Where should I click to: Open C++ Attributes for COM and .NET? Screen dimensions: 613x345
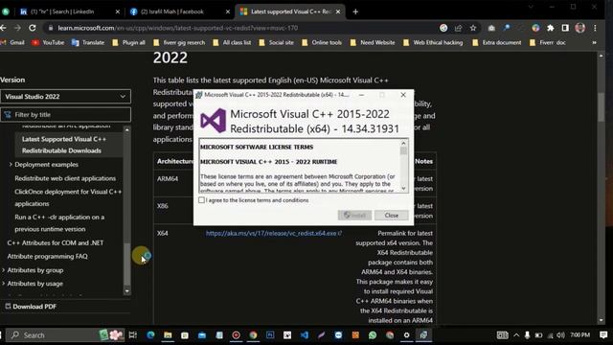(x=56, y=242)
